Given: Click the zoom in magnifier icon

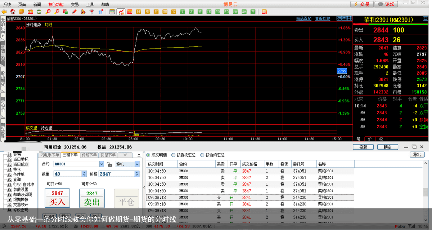Looking at the screenshot, I should pyautogui.click(x=48, y=12).
